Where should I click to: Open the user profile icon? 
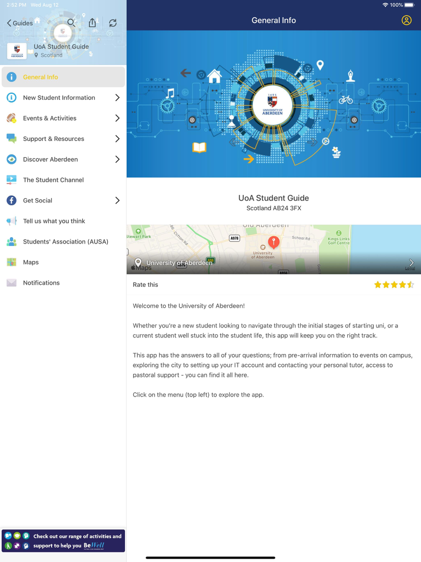coord(406,20)
